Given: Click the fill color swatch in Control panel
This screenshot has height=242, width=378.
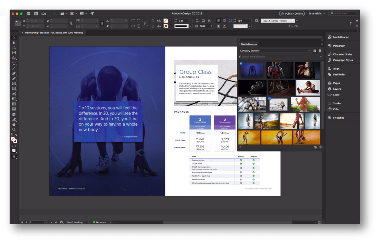Looking at the screenshot, I should (x=165, y=21).
